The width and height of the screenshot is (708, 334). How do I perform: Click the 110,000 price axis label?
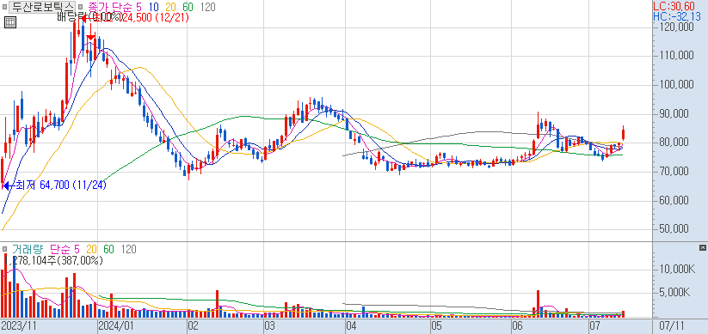tap(676, 56)
